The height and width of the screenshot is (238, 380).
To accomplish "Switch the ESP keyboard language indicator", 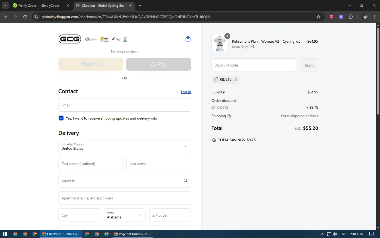I will click(x=343, y=234).
